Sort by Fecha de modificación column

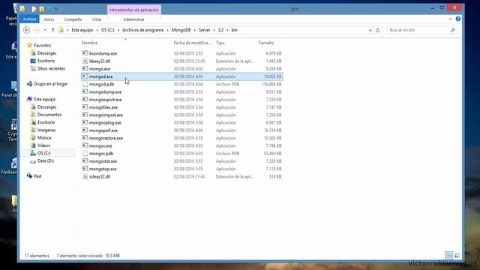pos(193,43)
